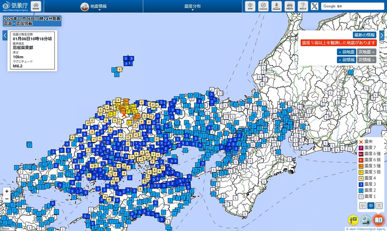Click 震度４ legend entry
Screen dimensions: 387x231
367,178
